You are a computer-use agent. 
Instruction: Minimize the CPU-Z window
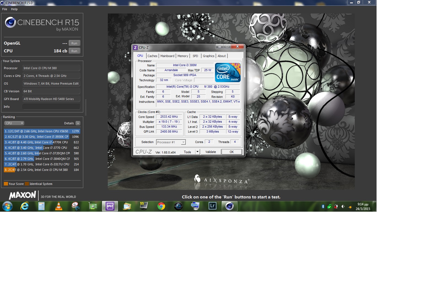(220, 47)
